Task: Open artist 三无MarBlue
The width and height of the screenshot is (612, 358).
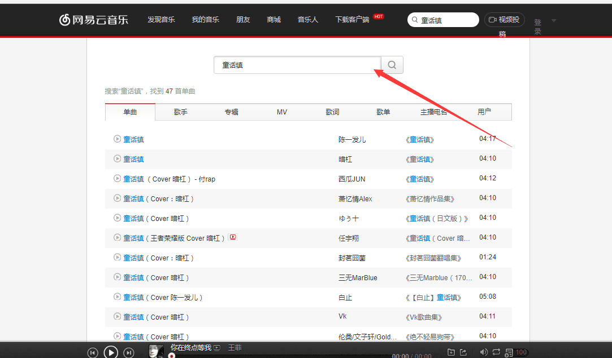Action: pos(358,278)
